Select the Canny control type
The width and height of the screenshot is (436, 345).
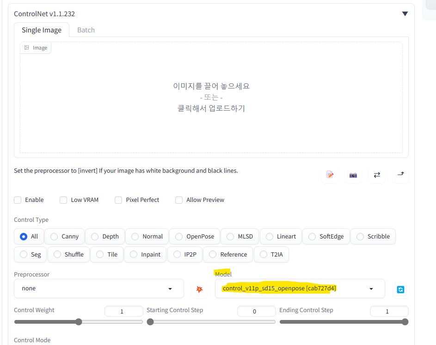pos(65,236)
